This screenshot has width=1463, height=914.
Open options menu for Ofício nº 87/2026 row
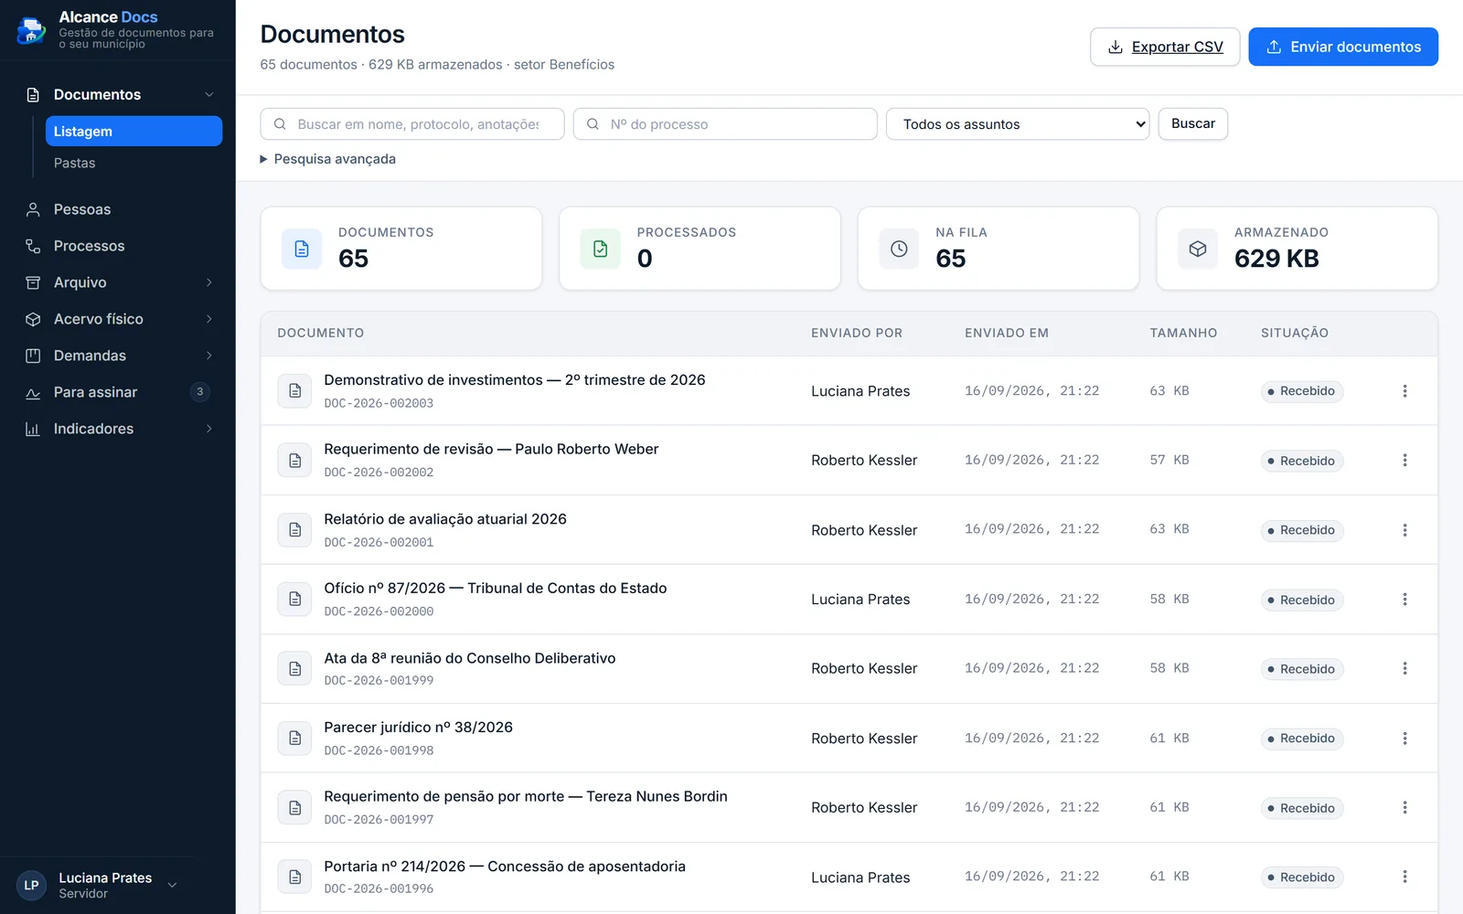[x=1404, y=600]
